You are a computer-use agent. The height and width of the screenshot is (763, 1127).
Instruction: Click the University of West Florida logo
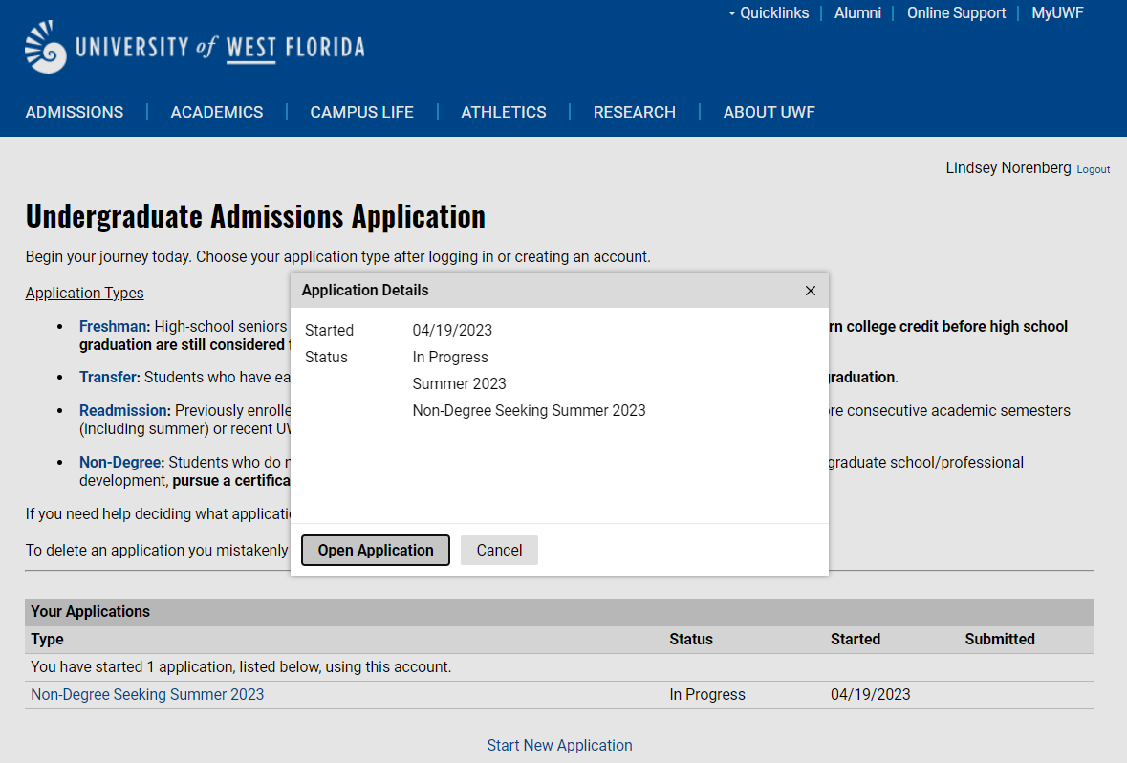tap(195, 47)
